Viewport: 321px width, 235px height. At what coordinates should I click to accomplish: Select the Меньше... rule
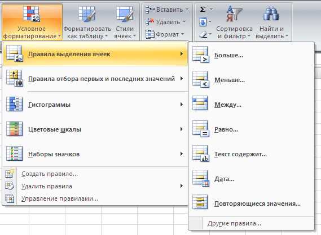(x=252, y=80)
